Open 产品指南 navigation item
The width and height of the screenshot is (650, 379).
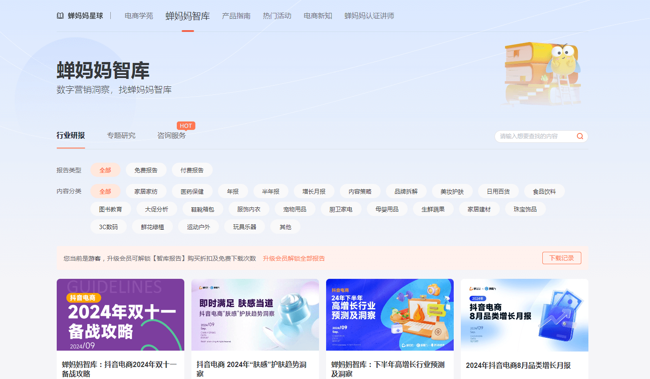236,16
